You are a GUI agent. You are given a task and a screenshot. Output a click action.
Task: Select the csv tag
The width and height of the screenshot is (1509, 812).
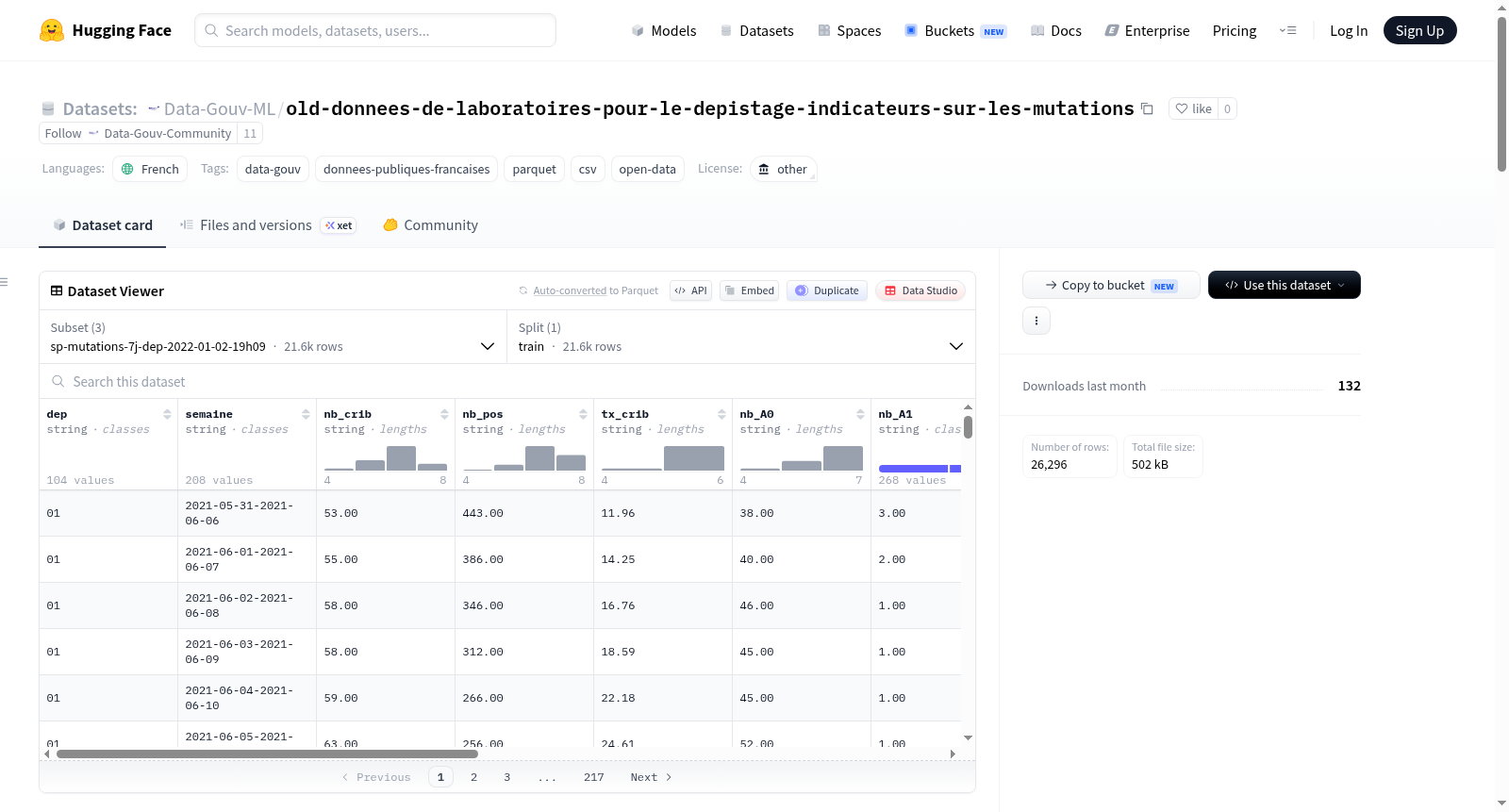588,169
